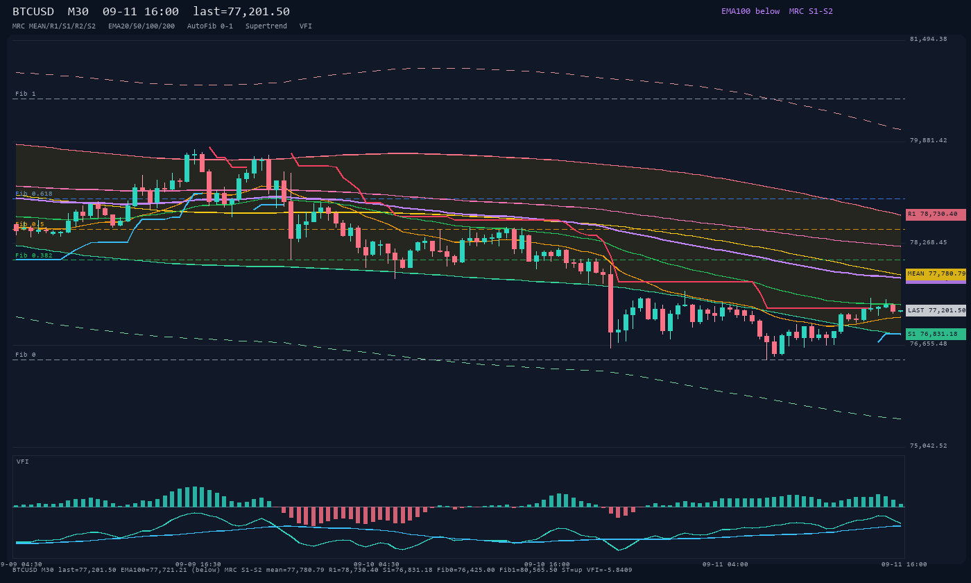
Task: Click the 76,655.48 price axis label
Action: click(x=928, y=344)
